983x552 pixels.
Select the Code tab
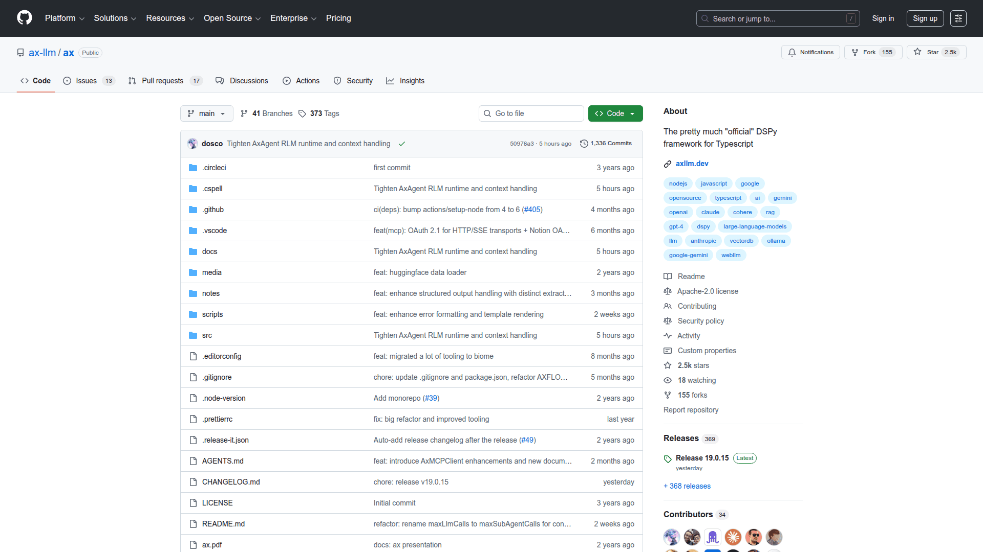[36, 81]
